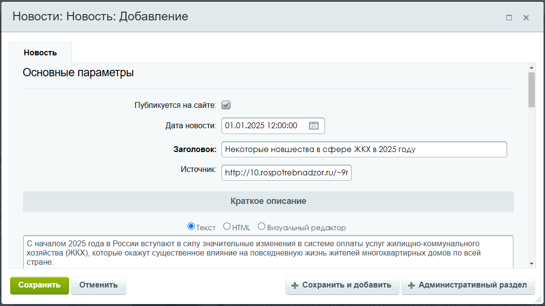
Task: Click the scrollbar up arrow
Action: point(532,68)
